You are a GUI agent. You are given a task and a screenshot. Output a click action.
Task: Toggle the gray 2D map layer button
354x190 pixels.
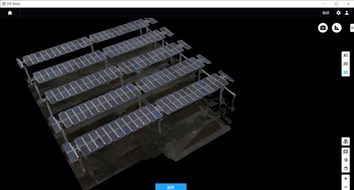(x=345, y=152)
